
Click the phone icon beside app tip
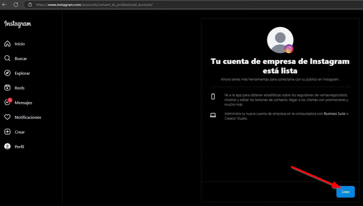(213, 96)
